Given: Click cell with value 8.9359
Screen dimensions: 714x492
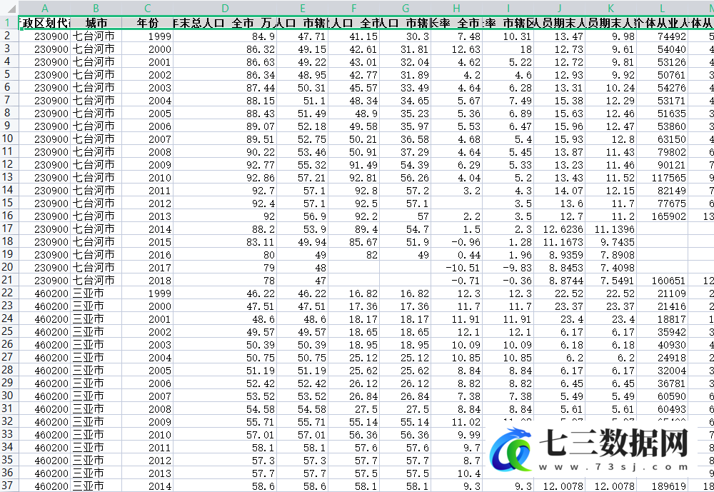Looking at the screenshot, I should 560,255.
